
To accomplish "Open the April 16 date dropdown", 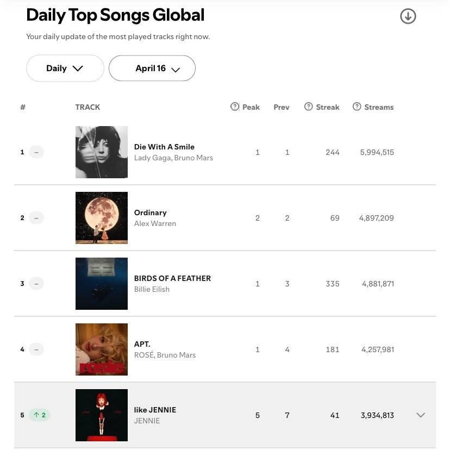I will coord(152,68).
